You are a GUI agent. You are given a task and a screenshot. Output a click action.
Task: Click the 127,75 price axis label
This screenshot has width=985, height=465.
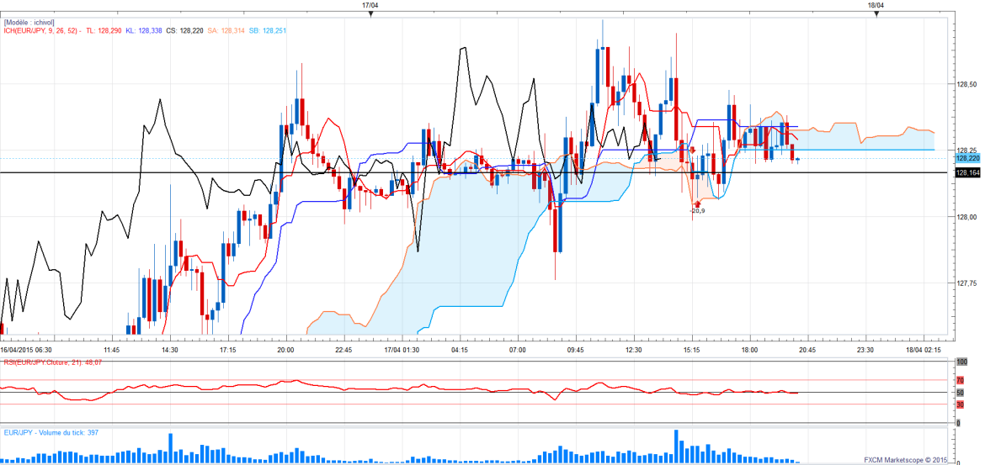pos(966,283)
